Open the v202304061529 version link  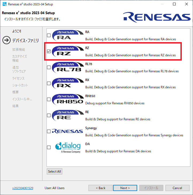tap(23, 188)
